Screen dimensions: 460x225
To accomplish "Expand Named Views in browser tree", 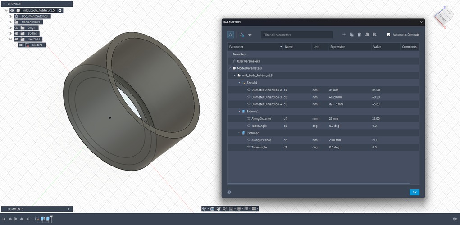I will [10, 22].
